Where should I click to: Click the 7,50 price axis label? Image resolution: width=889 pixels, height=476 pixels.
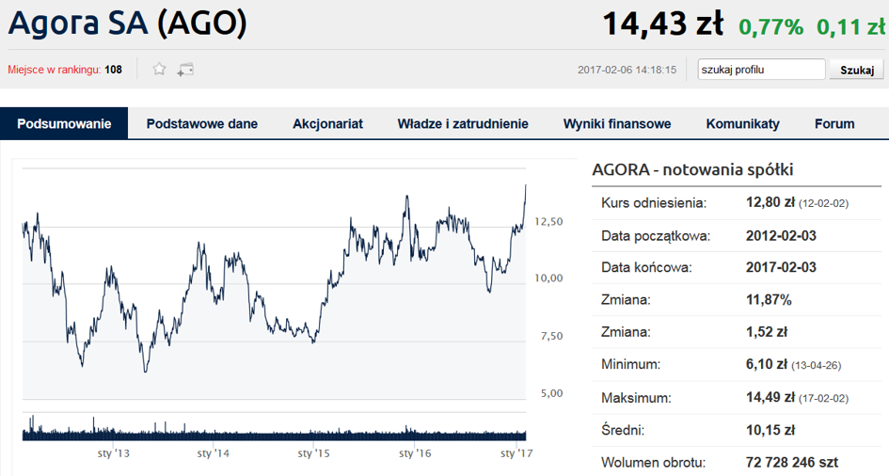(551, 336)
